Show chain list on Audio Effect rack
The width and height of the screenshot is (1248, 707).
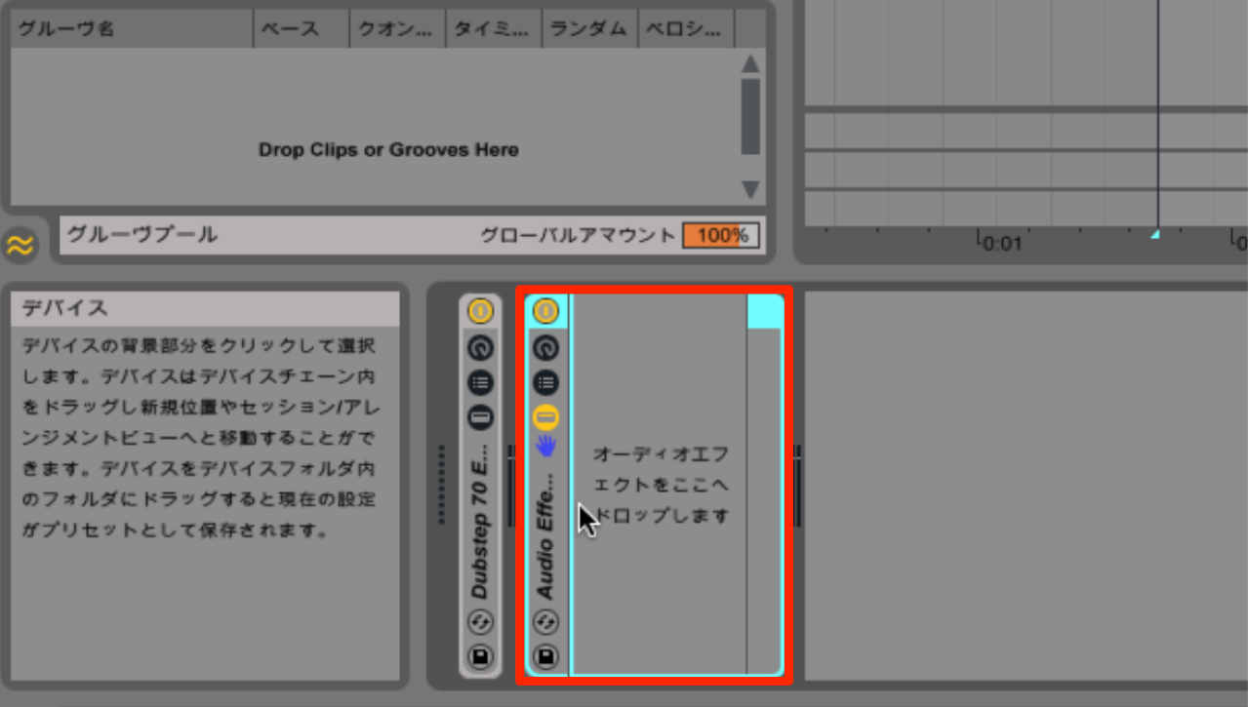tap(545, 382)
